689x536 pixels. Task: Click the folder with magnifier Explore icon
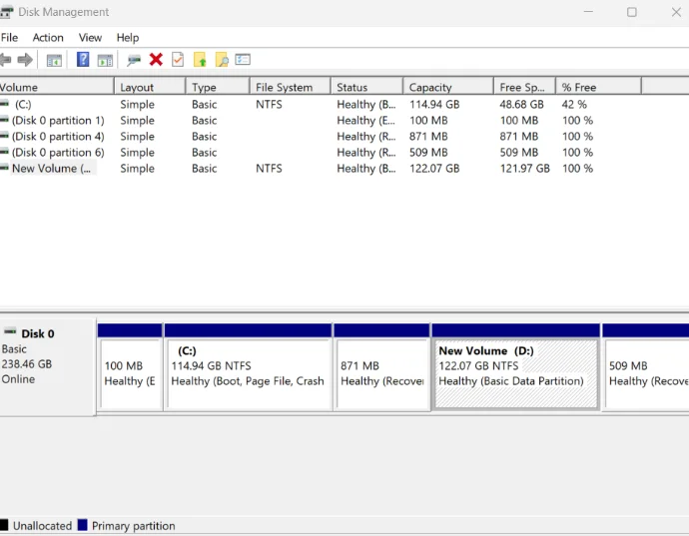pos(222,59)
